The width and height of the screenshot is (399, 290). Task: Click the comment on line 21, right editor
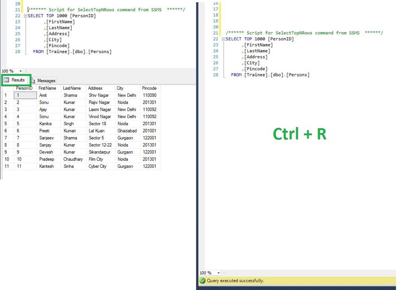click(x=304, y=33)
